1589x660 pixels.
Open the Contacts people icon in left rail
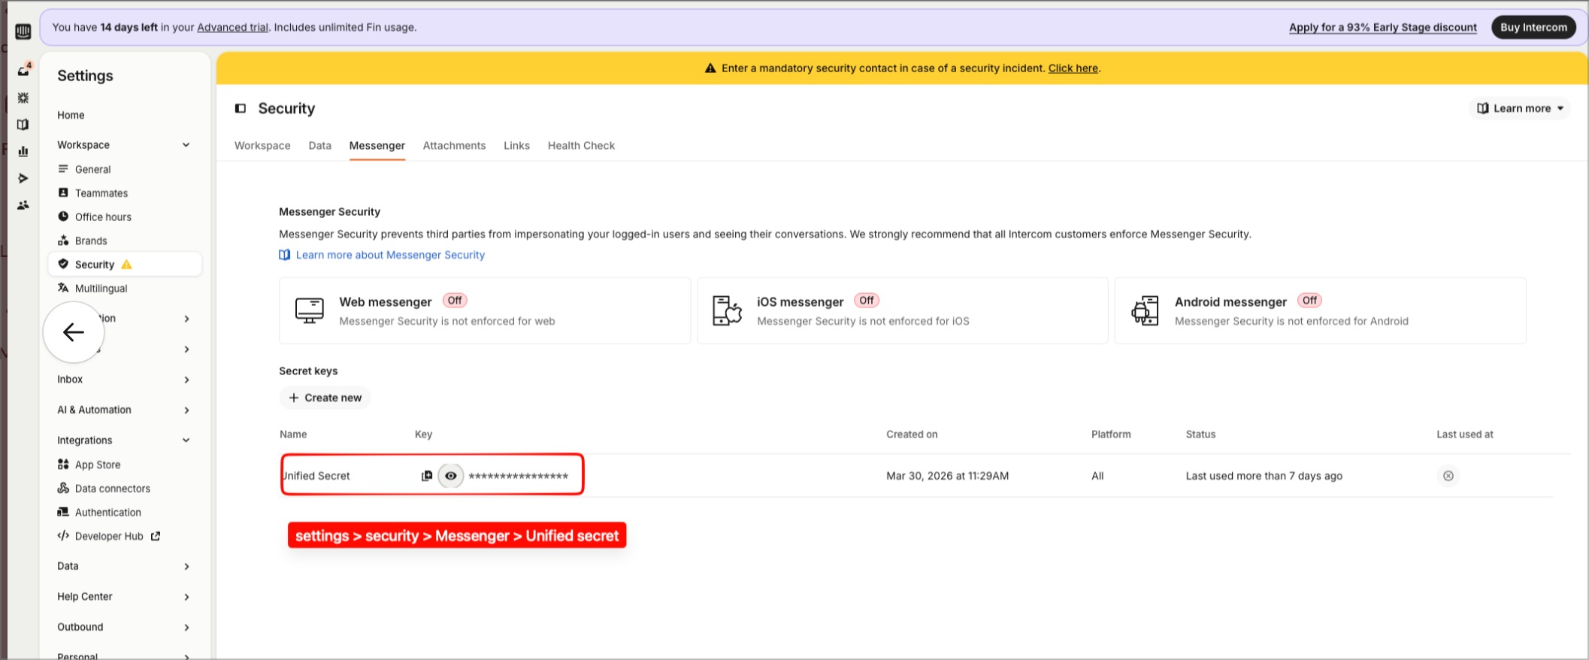pyautogui.click(x=23, y=205)
